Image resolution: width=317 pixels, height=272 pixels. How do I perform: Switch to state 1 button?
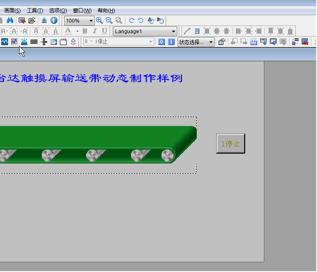pos(171,42)
